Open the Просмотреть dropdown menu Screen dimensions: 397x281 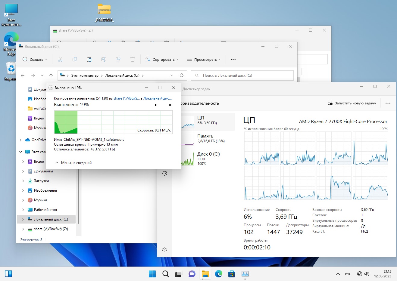(x=204, y=60)
